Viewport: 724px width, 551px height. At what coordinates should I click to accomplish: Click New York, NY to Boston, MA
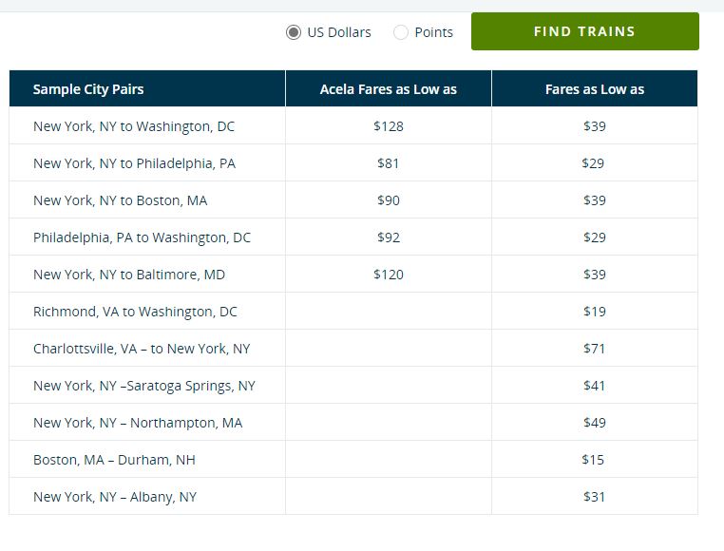pyautogui.click(x=120, y=200)
